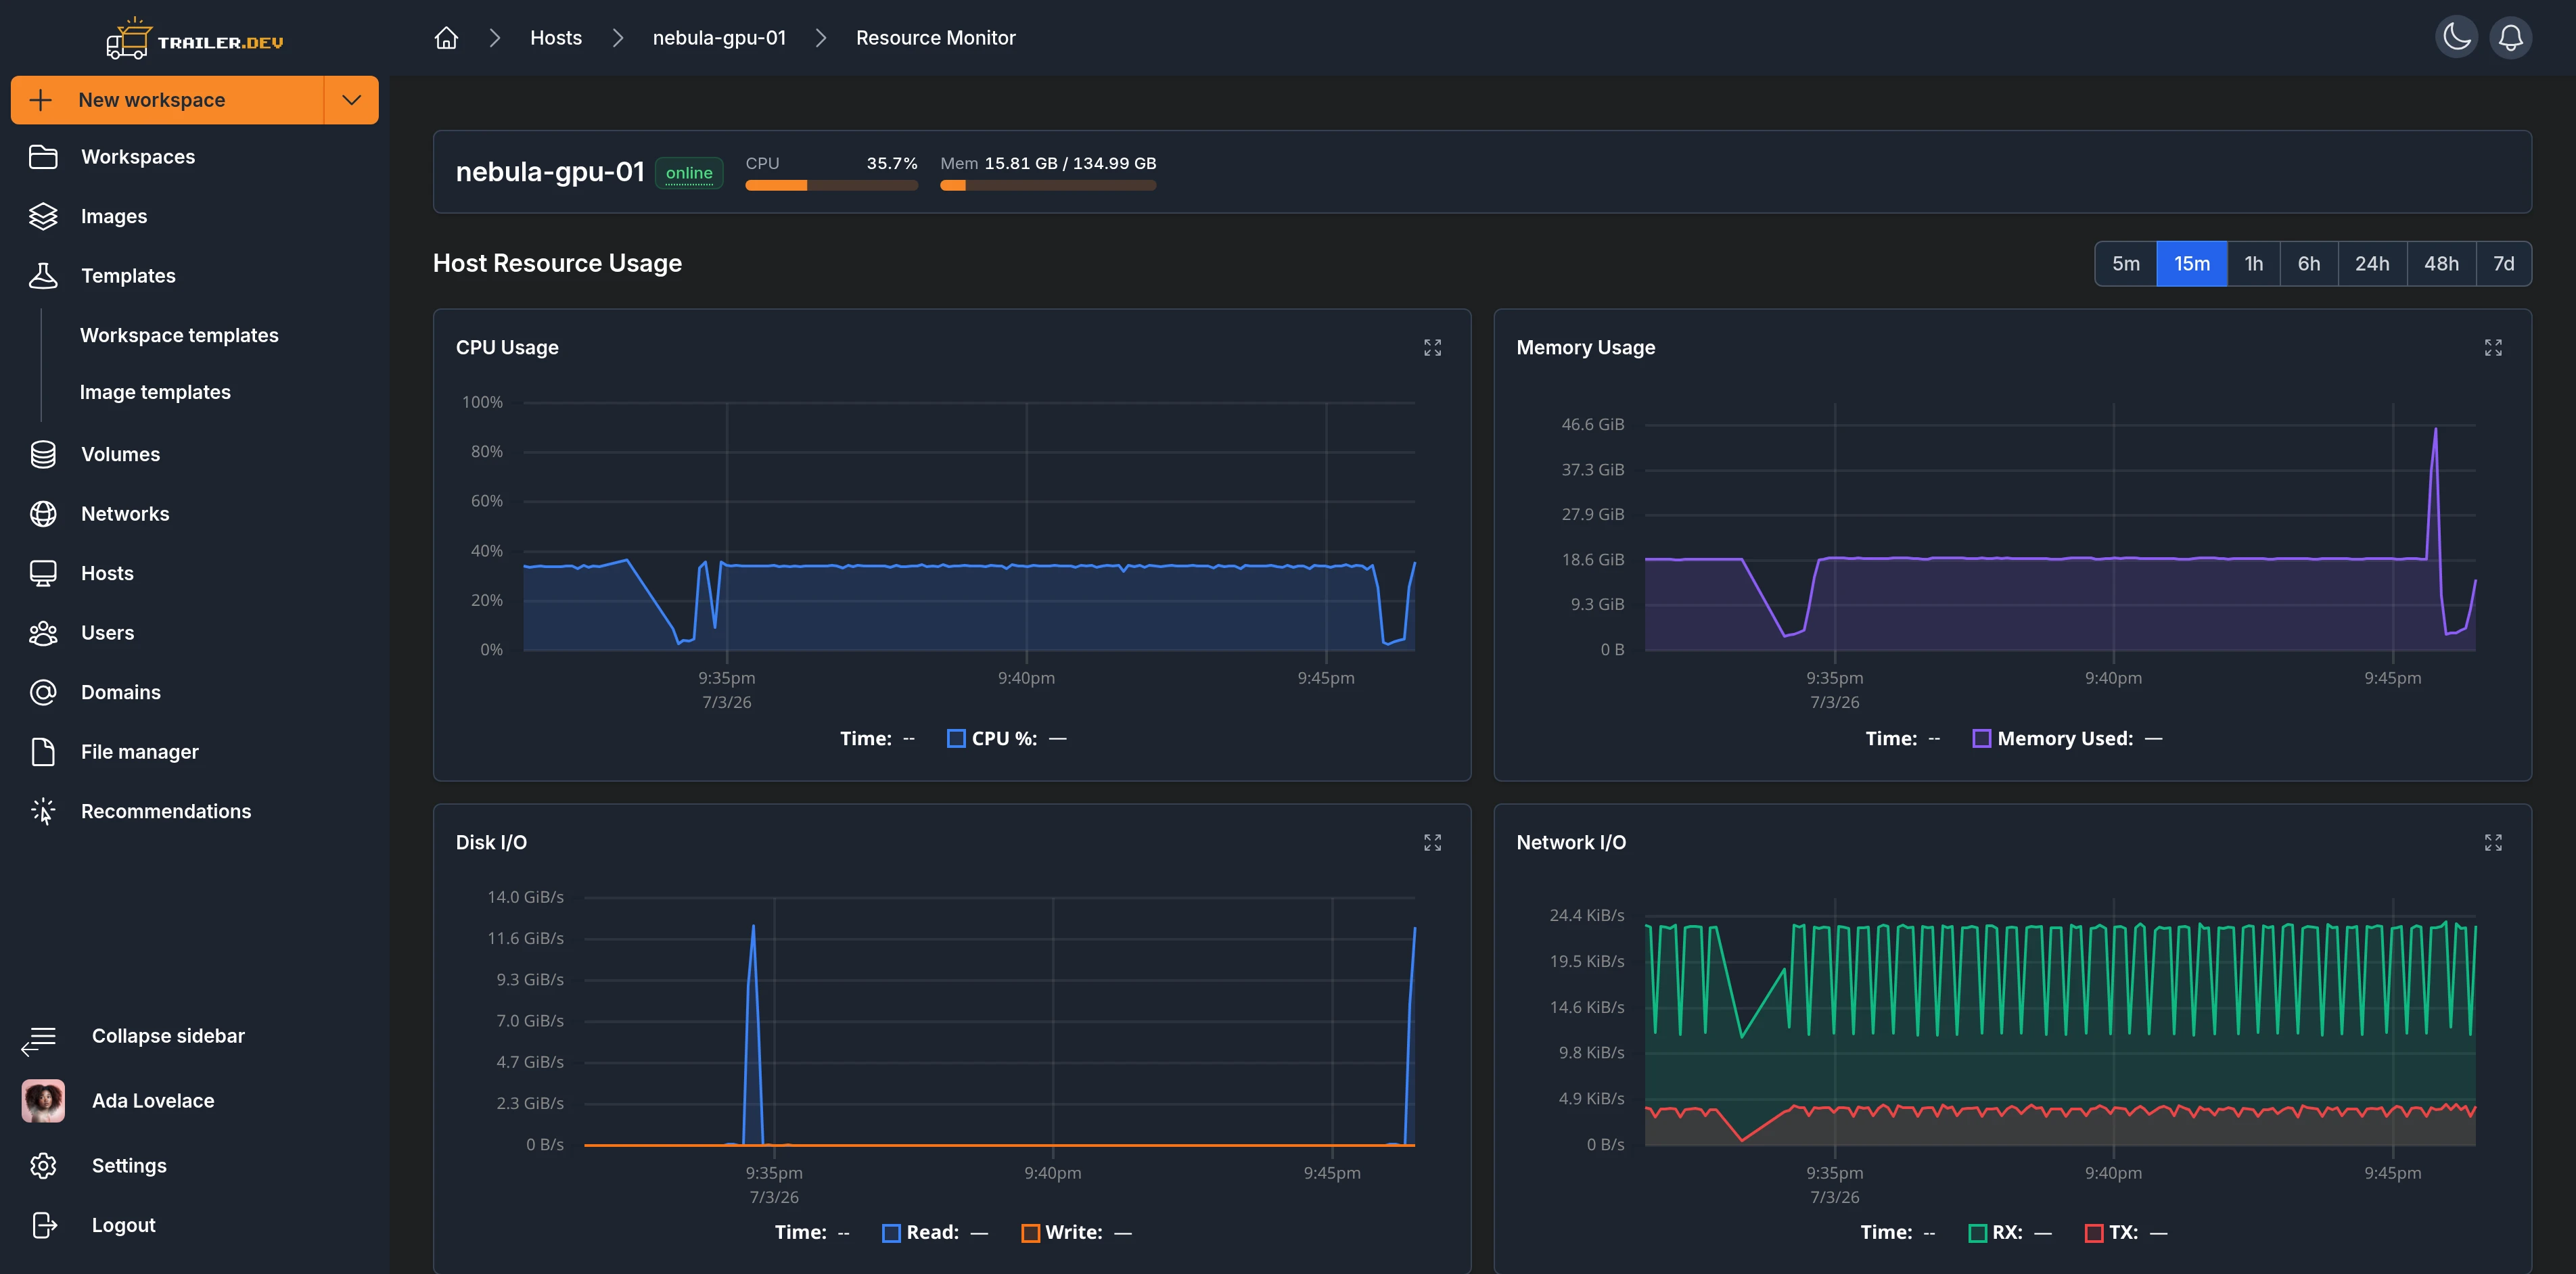Screen dimensions: 2576x1274
Task: Click the File manager document icon
Action: click(43, 752)
